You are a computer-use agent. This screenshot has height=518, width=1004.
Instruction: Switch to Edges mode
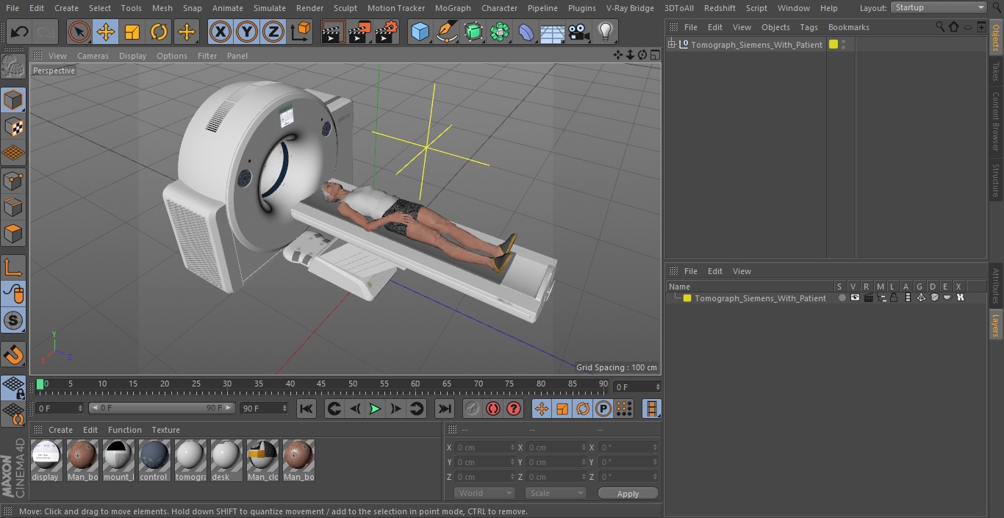tap(13, 207)
